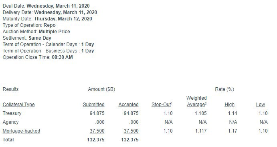Click the Weighted Average column header
Screen dimensions: 277x147
tap(196, 101)
